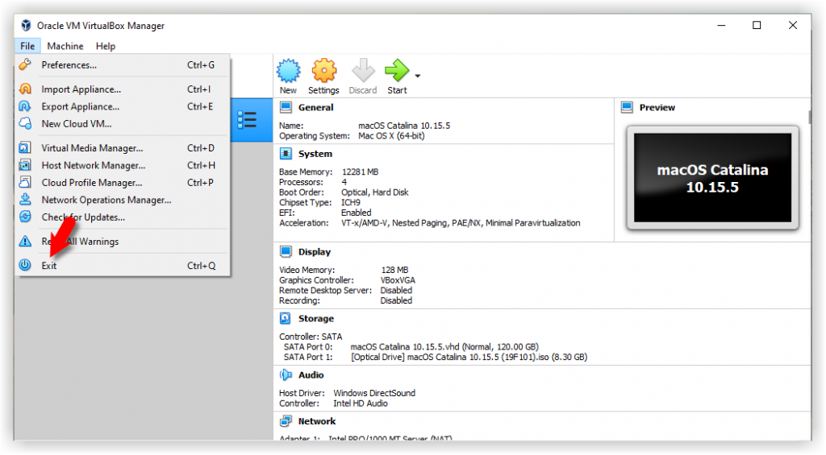Start the VM with green arrow

click(x=397, y=71)
